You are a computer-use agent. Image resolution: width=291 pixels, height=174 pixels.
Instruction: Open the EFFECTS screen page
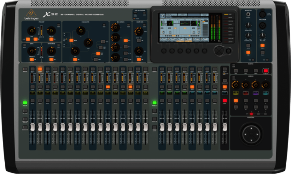tap(228, 31)
